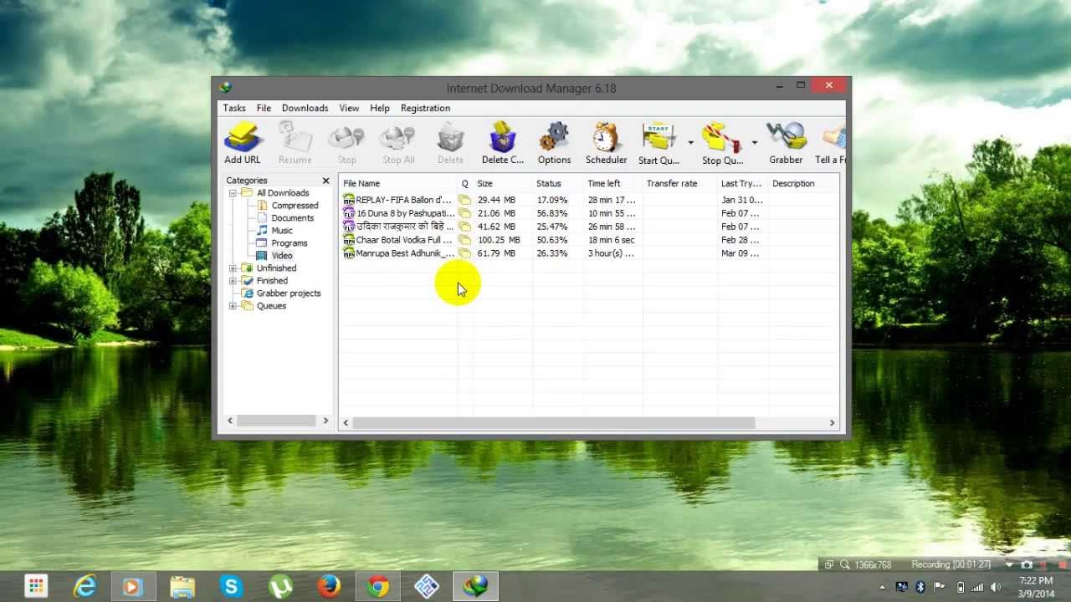Image resolution: width=1071 pixels, height=602 pixels.
Task: Open Firefox from the taskbar
Action: pyautogui.click(x=329, y=586)
